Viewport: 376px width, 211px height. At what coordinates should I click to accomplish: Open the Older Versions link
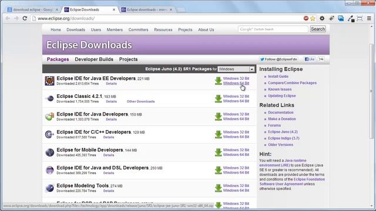coord(280,145)
